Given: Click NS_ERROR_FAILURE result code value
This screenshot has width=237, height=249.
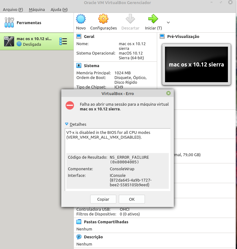Looking at the screenshot, I should 129,160.
